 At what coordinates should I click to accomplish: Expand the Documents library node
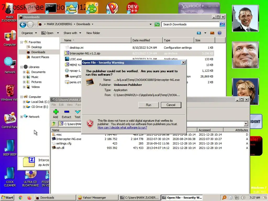tap(24, 72)
